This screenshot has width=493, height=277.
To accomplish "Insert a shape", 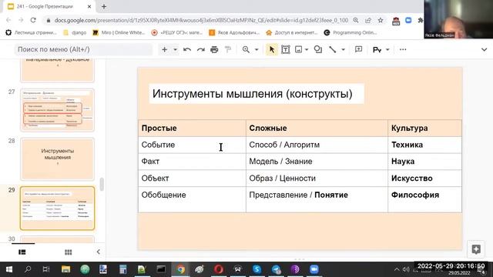I will 318,49.
